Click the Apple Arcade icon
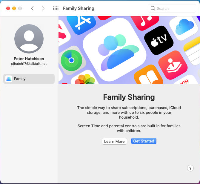This screenshot has width=200, height=184. [173, 65]
